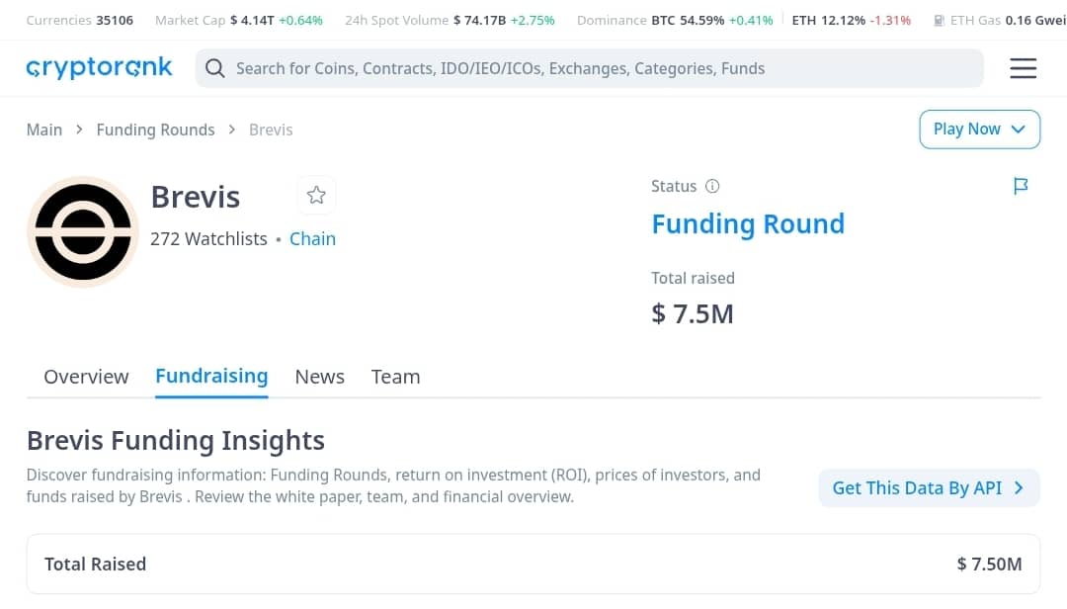
Task: Click Currencies 35106 stat
Action: pos(80,21)
